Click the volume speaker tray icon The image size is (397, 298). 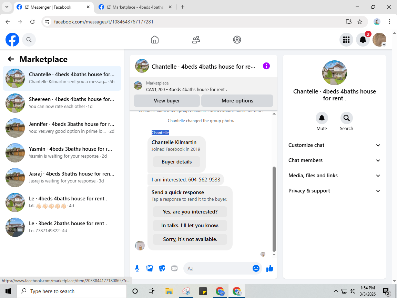click(x=352, y=291)
